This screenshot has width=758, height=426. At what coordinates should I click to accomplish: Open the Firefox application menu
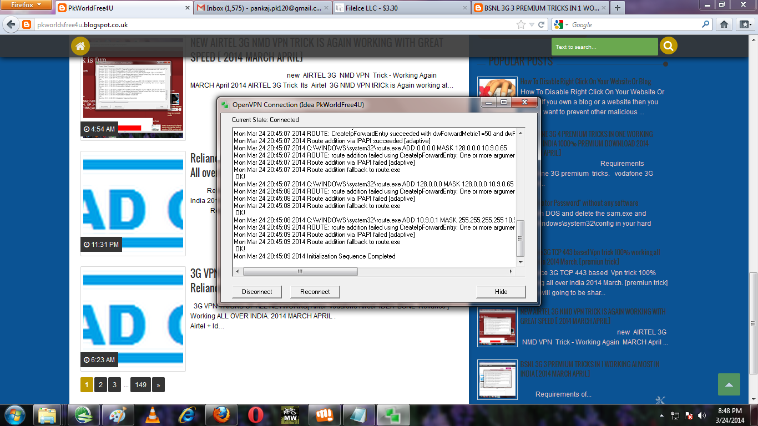tap(27, 5)
